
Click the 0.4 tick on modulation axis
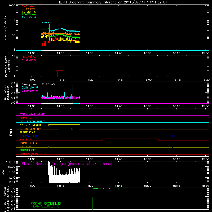coord(13,83)
